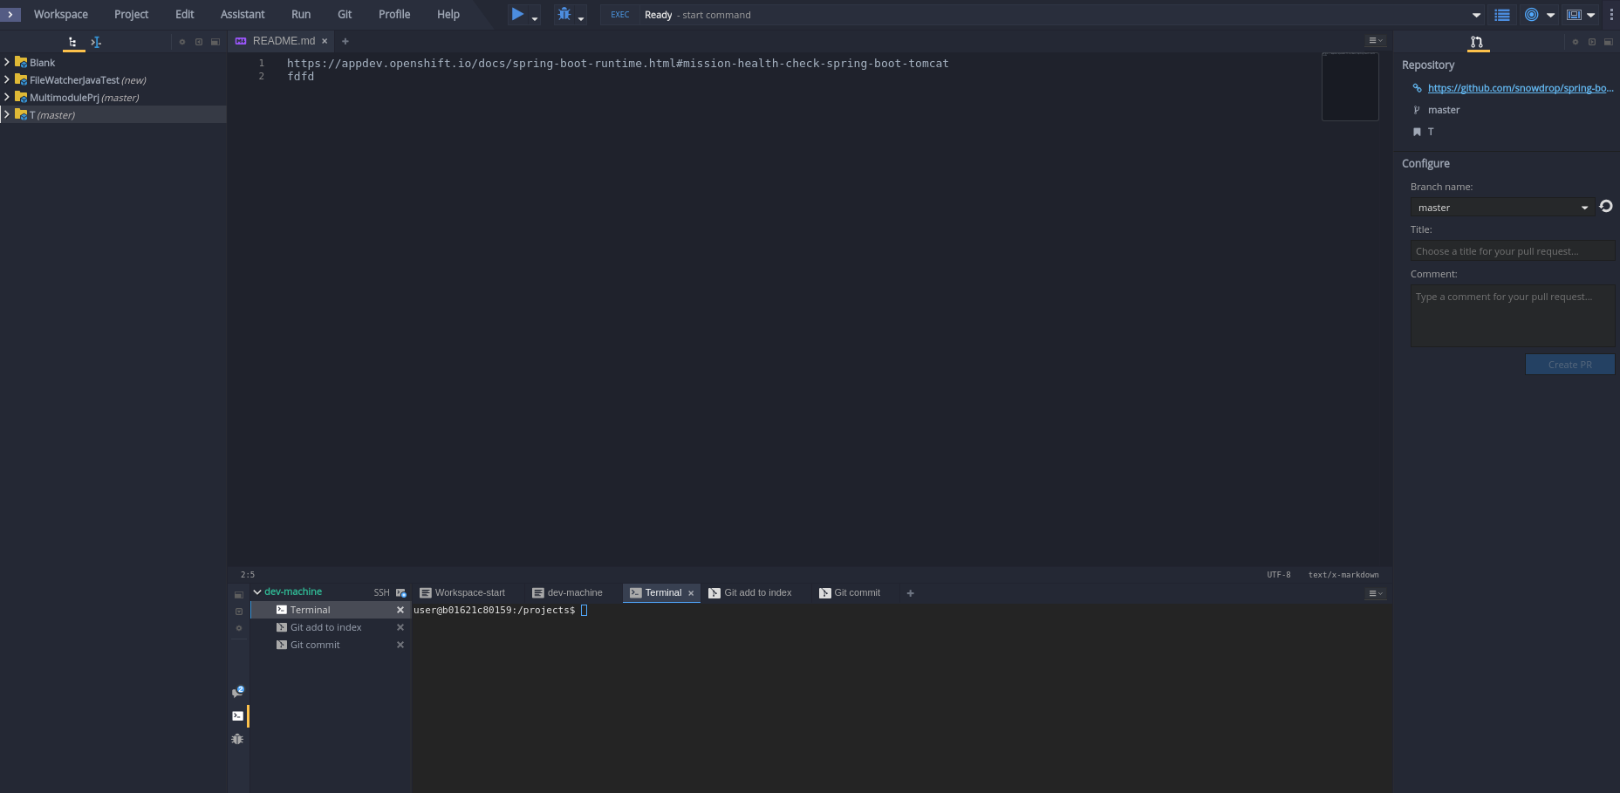Screen dimensions: 1620x793
Task: Open the snowdrop GitHub repository link
Action: [x=1520, y=87]
